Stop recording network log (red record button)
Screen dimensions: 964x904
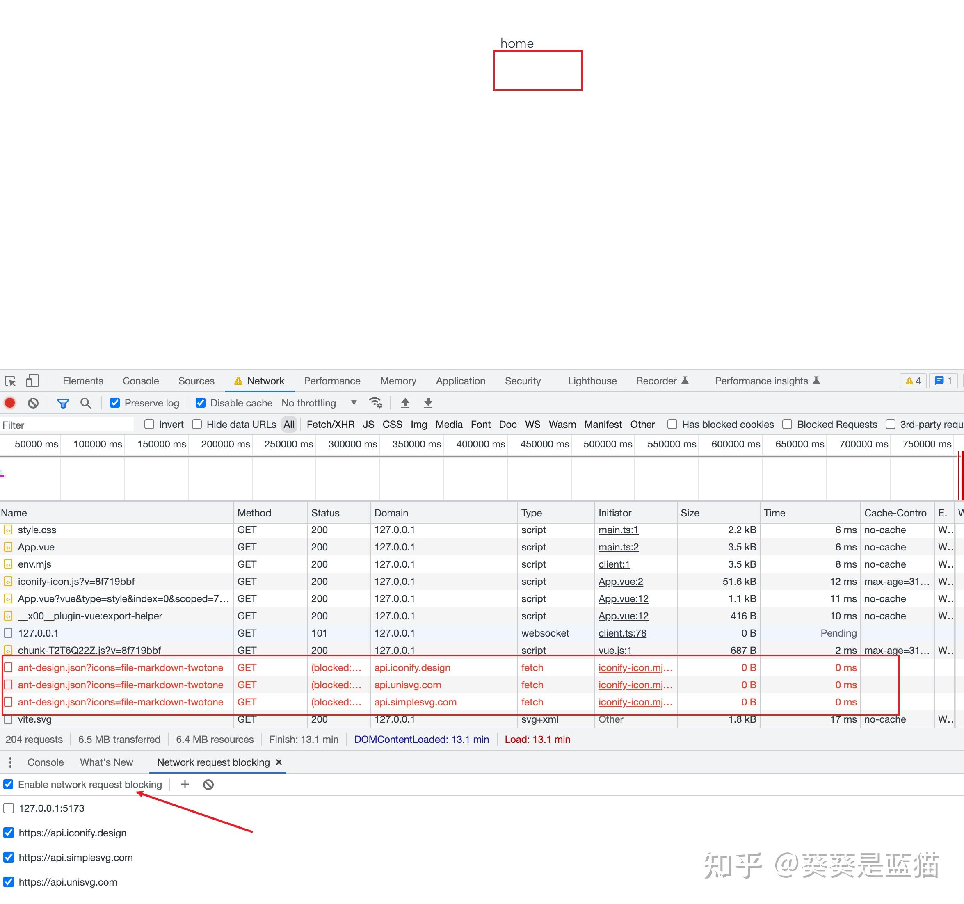click(10, 403)
